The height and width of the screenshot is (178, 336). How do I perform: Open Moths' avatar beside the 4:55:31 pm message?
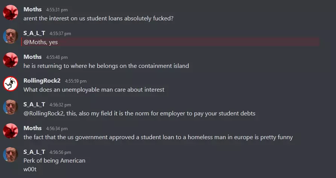tap(10, 13)
